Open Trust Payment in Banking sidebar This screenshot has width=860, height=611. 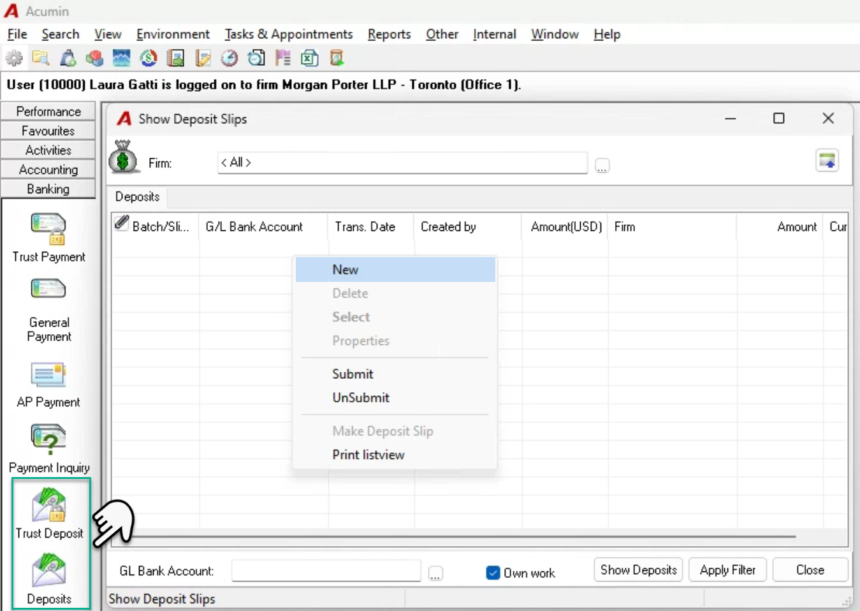tap(49, 239)
